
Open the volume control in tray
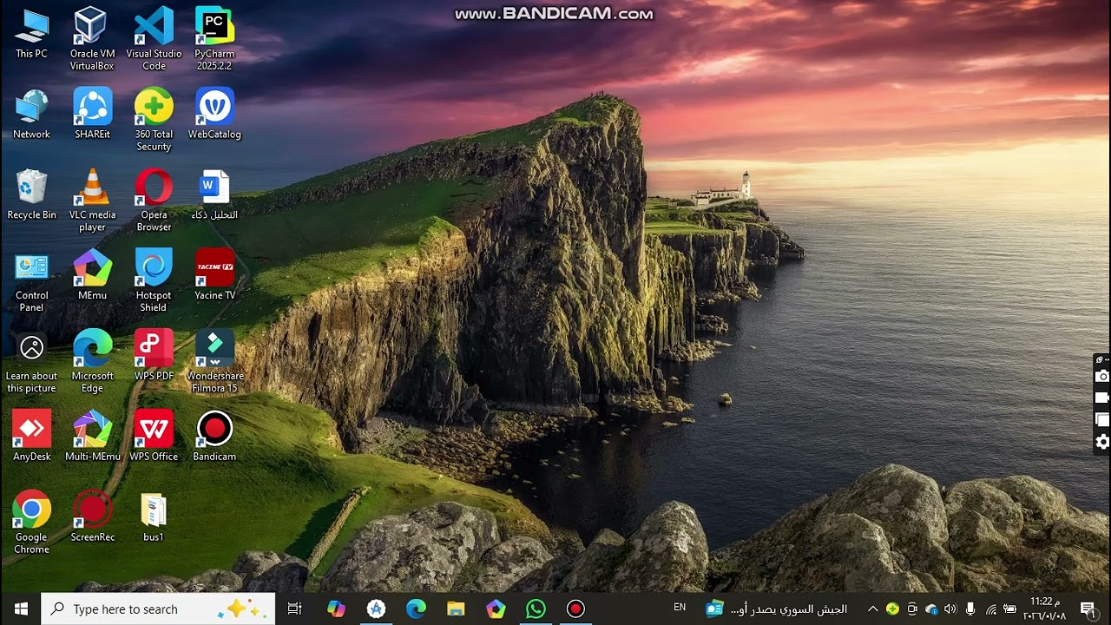[950, 609]
